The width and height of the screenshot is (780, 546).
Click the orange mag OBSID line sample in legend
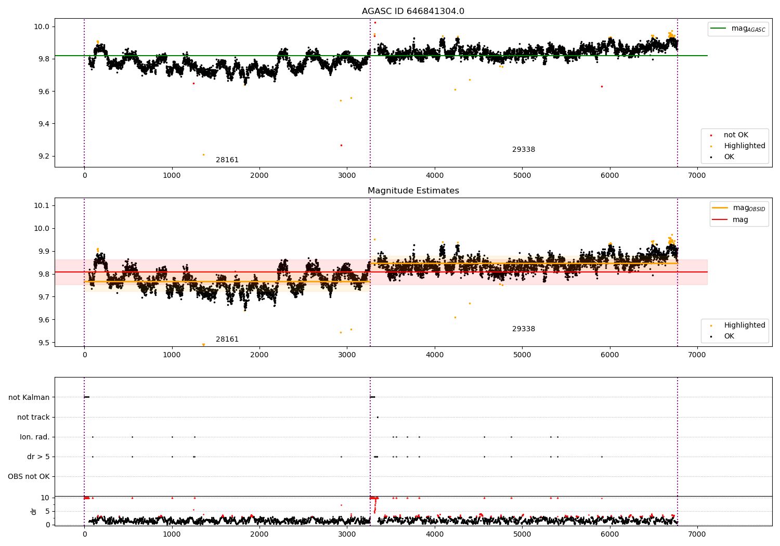(x=720, y=208)
